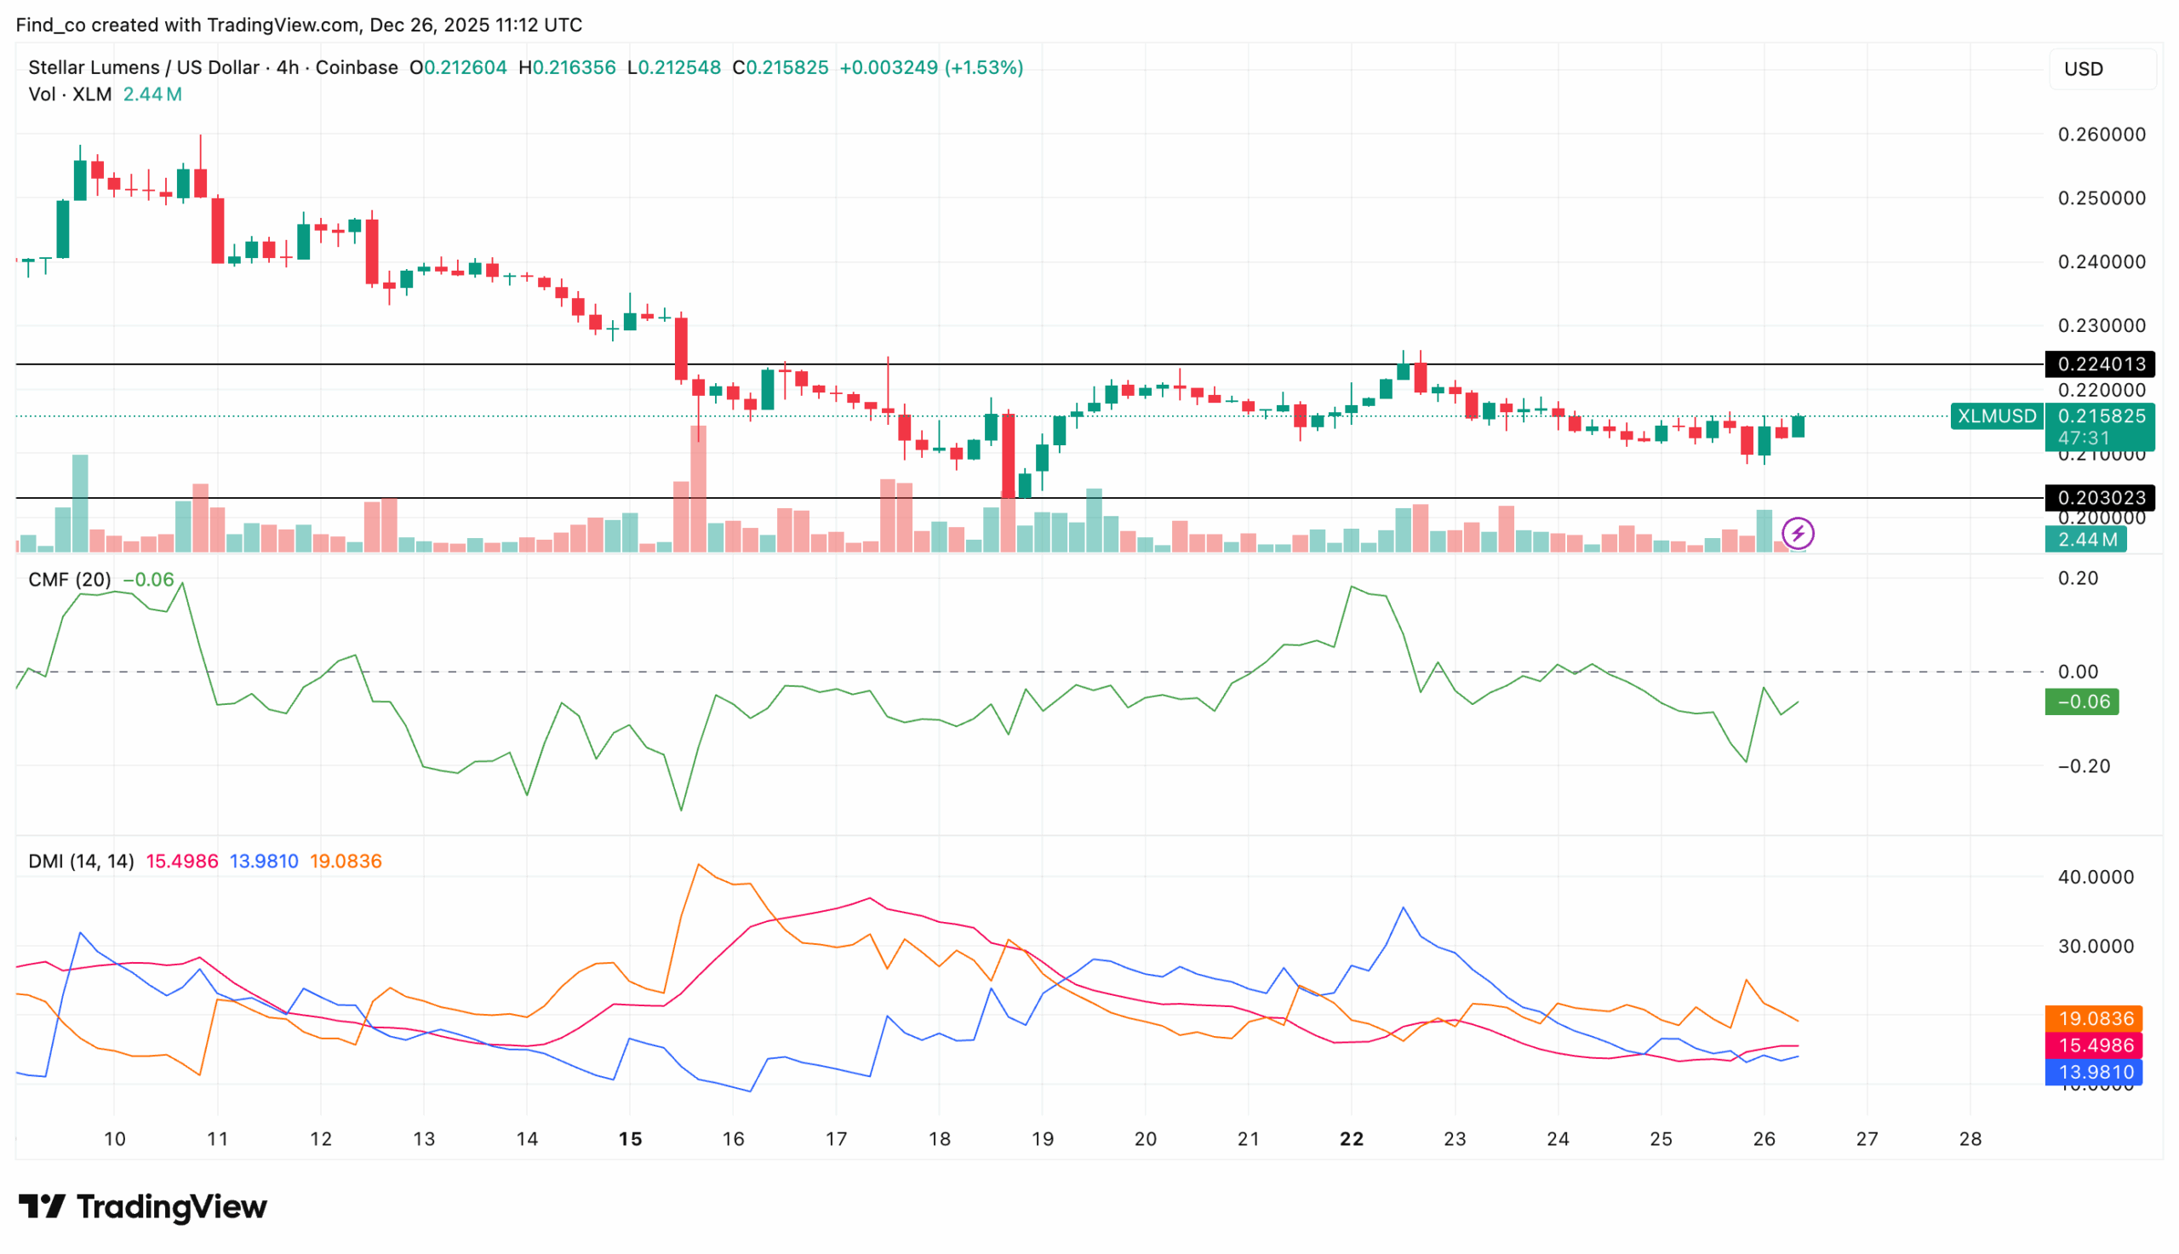Click the Stellar Lumens / US Dollar title

click(143, 67)
